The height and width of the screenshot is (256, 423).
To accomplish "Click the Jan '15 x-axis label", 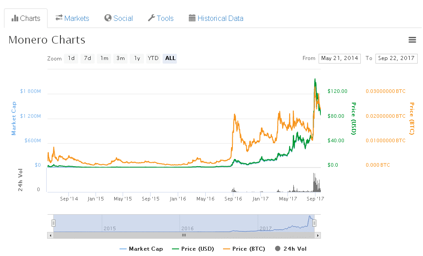I will pos(96,199).
